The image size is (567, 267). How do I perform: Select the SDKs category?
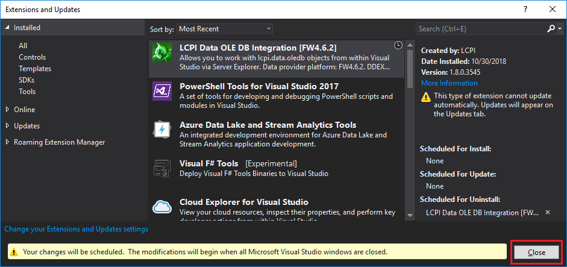point(27,80)
